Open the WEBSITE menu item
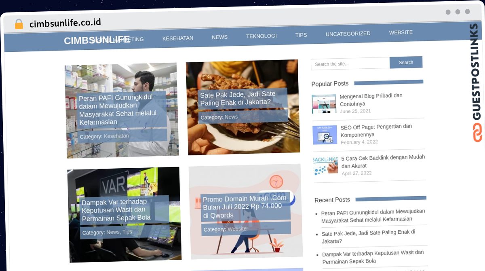 coord(401,32)
